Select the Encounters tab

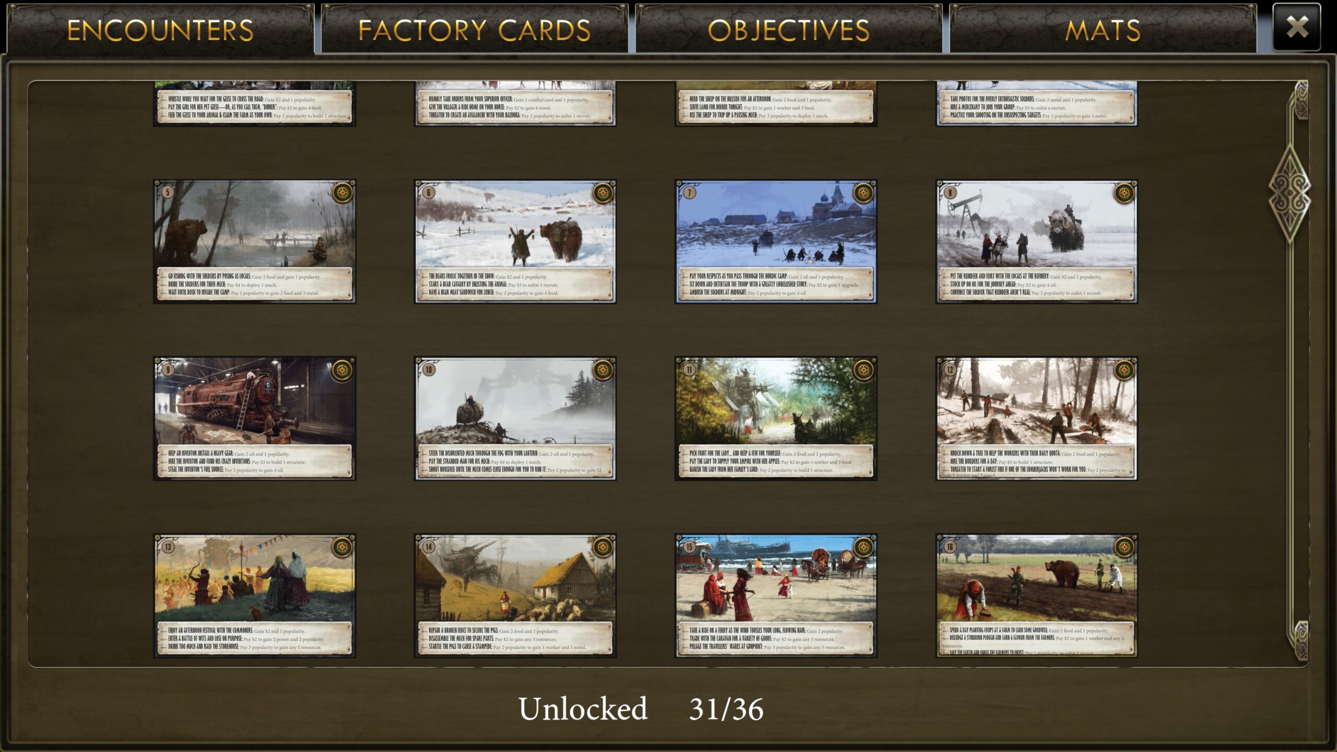pyautogui.click(x=160, y=30)
